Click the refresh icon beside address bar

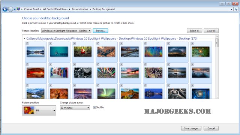236,9
